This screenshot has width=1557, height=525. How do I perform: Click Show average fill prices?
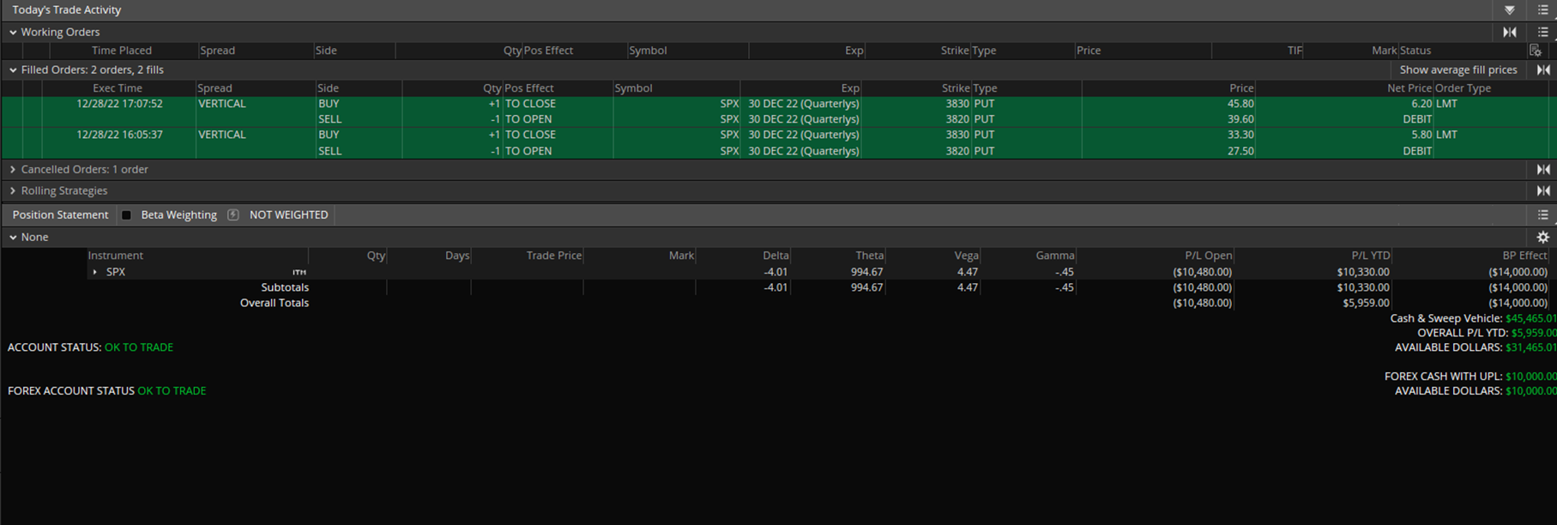tap(1457, 69)
